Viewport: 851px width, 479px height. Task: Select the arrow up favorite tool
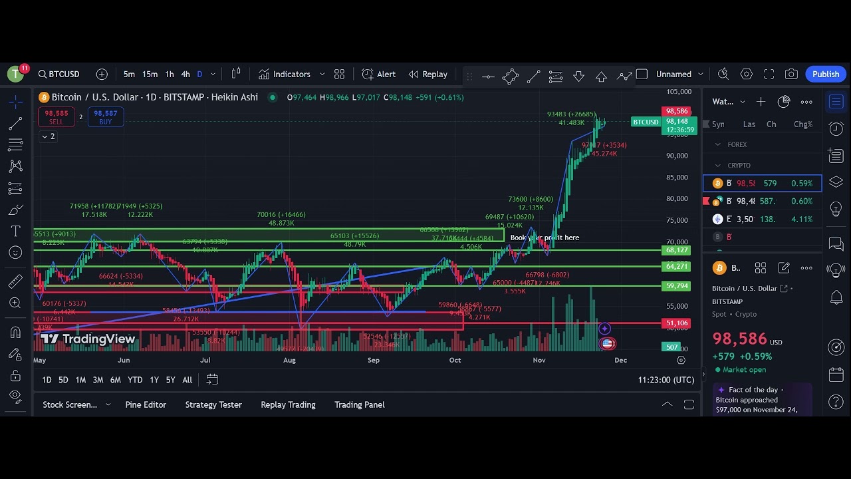601,77
